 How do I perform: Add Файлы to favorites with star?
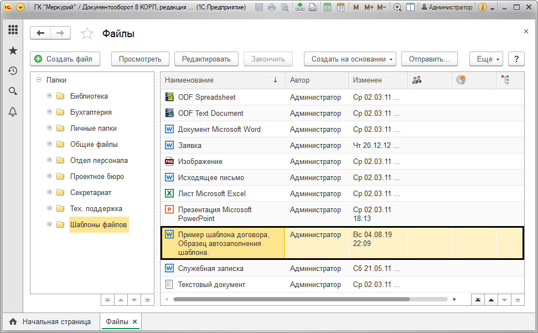click(87, 33)
